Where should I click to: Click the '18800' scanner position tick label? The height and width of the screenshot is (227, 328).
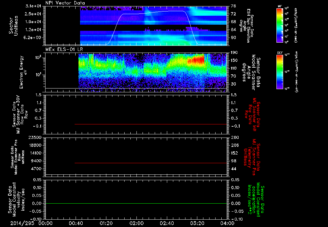coord(35,145)
